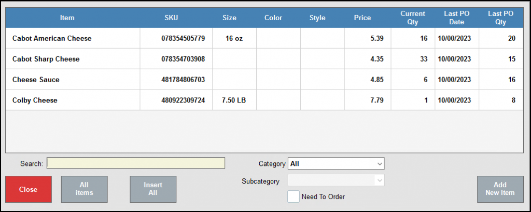Screen dimensions: 531x212
Task: Click SKU 078354505779
Action: pos(183,38)
